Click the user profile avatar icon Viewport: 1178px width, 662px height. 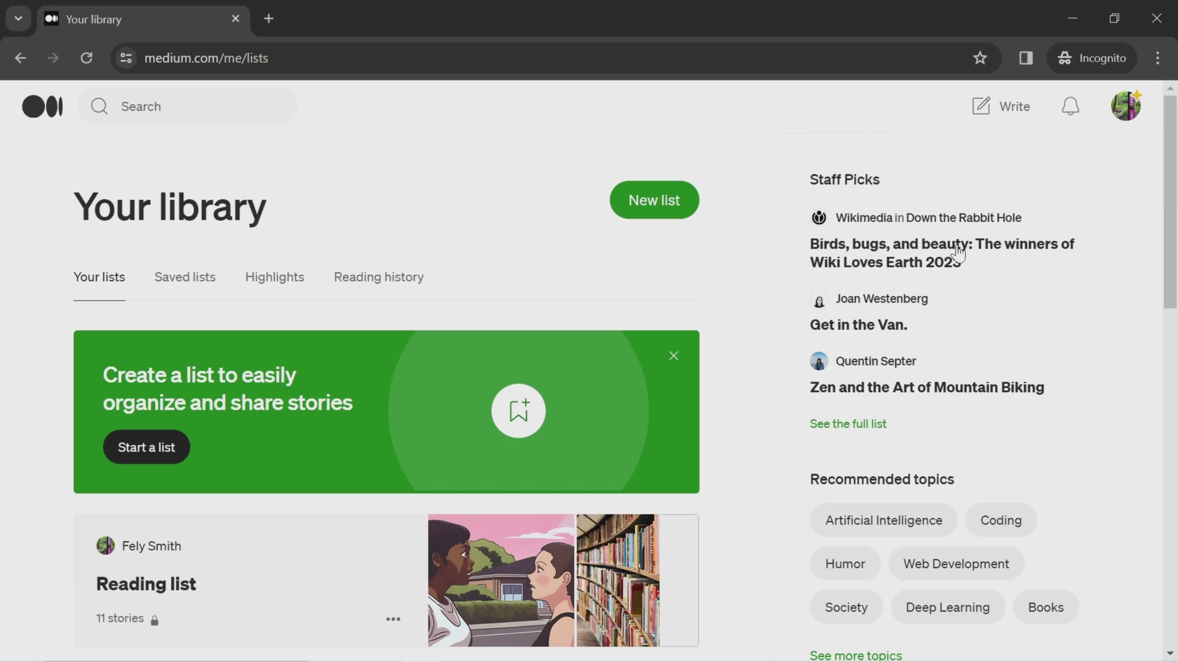(x=1126, y=106)
